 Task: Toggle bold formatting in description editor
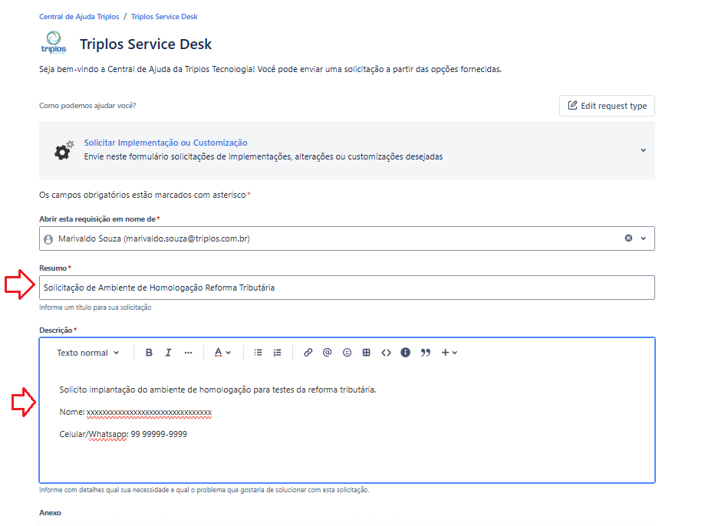pyautogui.click(x=149, y=353)
